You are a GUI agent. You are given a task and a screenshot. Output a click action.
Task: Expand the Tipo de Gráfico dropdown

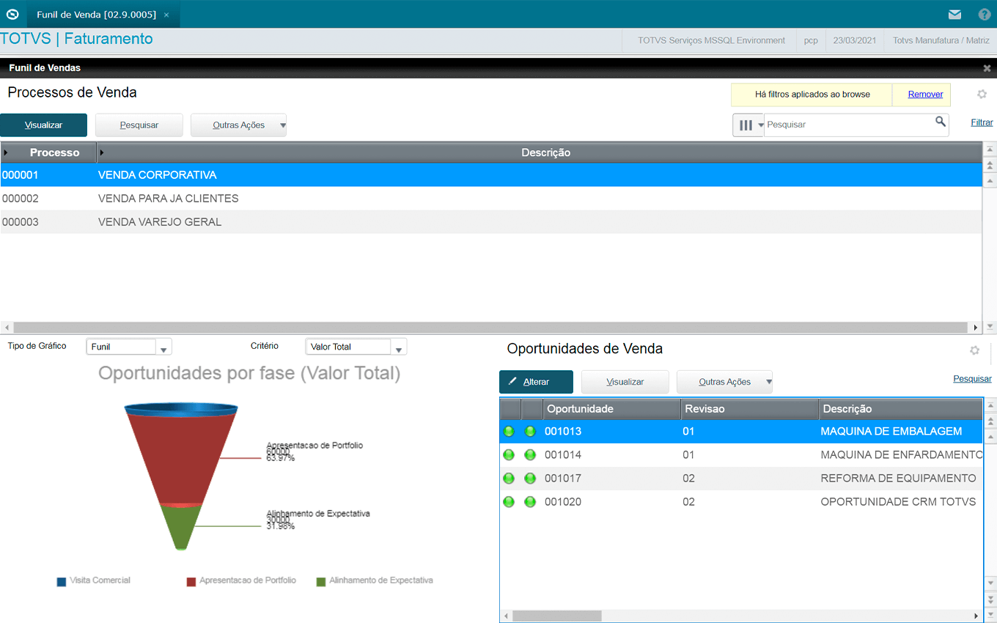165,347
